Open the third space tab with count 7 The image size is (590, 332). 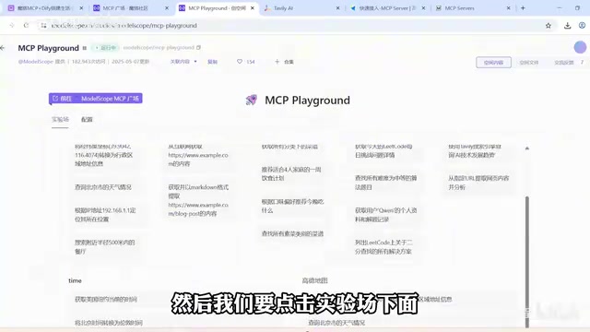(569, 63)
